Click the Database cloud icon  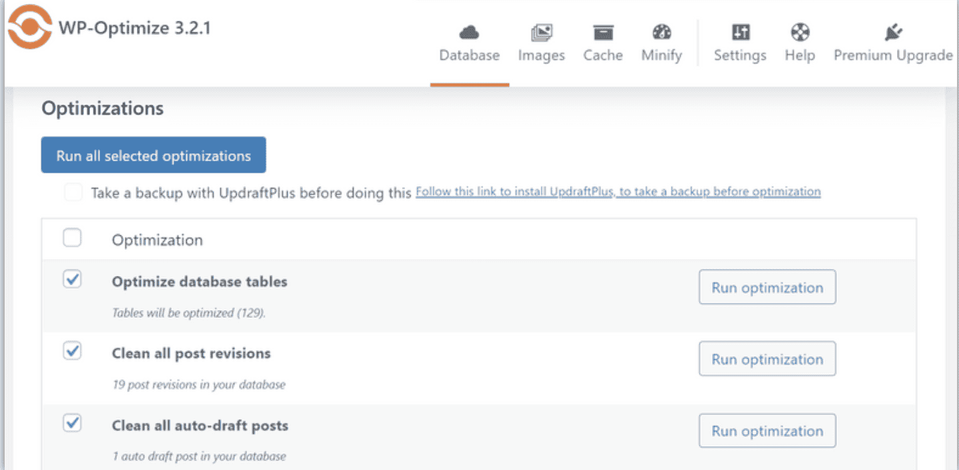[x=469, y=31]
